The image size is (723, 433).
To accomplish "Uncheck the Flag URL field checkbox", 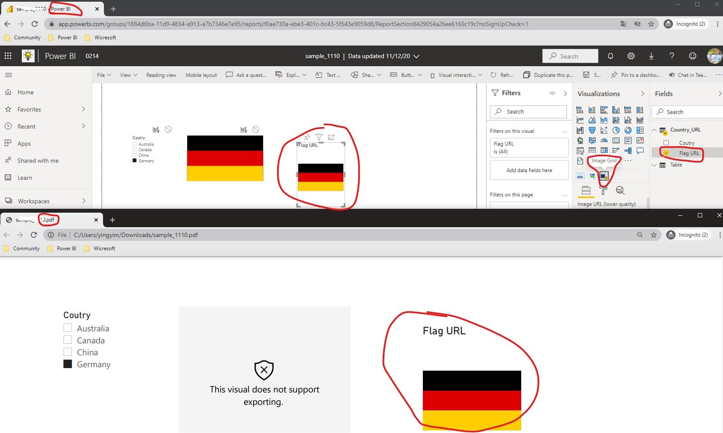I will click(x=666, y=153).
